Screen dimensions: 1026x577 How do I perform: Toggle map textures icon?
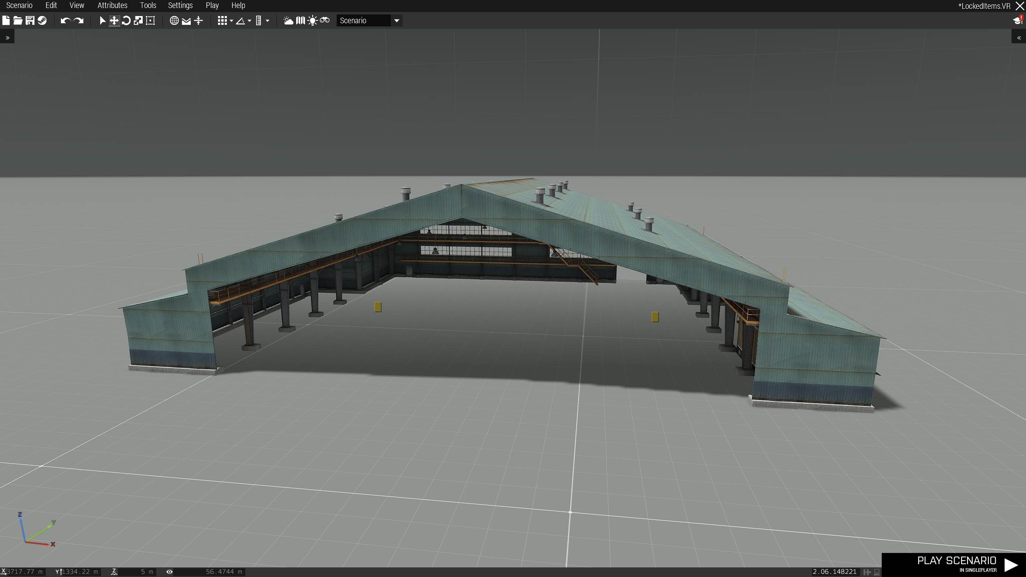point(301,20)
